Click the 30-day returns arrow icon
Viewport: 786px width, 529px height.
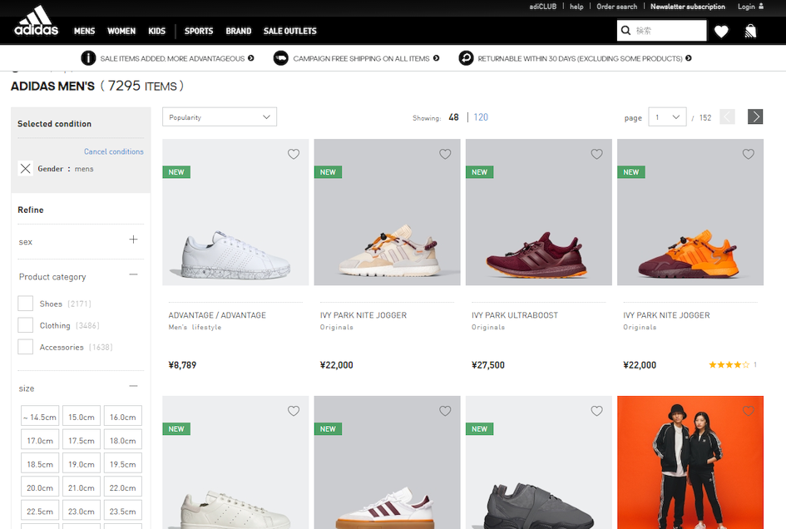[466, 58]
